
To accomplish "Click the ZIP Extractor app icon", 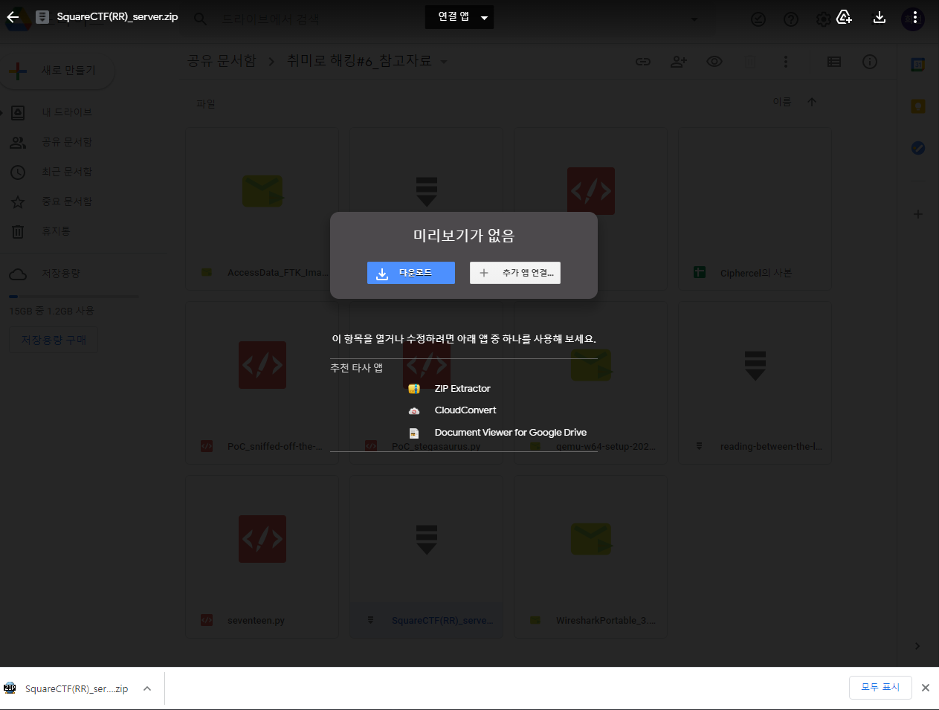I will pyautogui.click(x=414, y=389).
